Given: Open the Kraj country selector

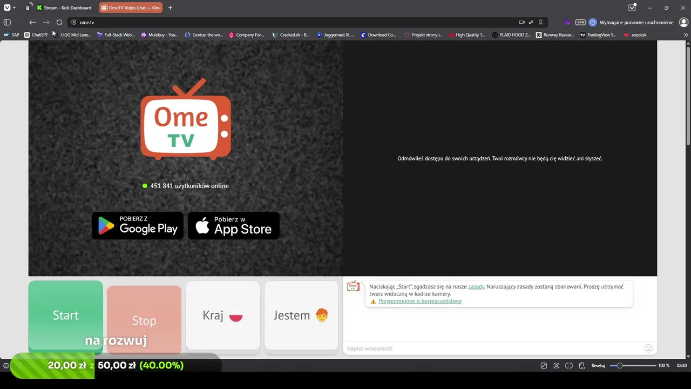Looking at the screenshot, I should coord(223,315).
